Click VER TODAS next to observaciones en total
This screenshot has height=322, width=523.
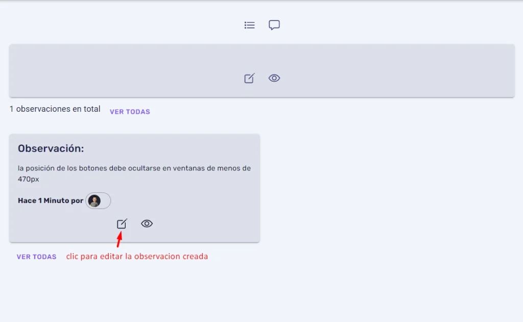point(130,112)
